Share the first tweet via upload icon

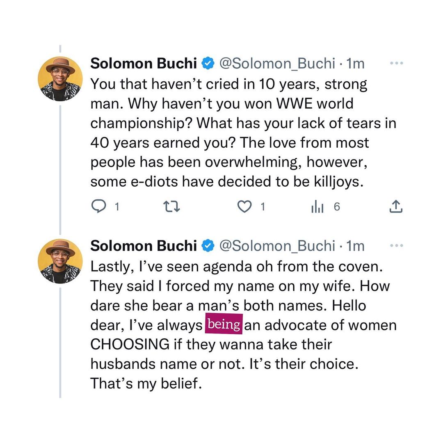click(396, 207)
